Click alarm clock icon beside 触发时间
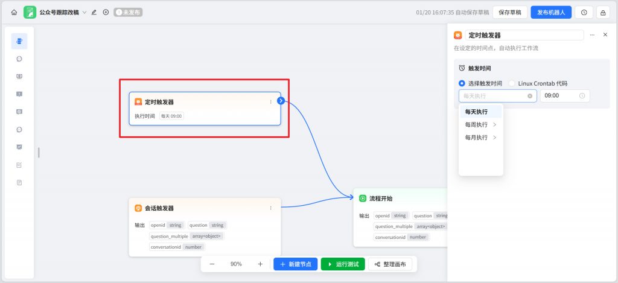This screenshot has width=618, height=283. (462, 68)
